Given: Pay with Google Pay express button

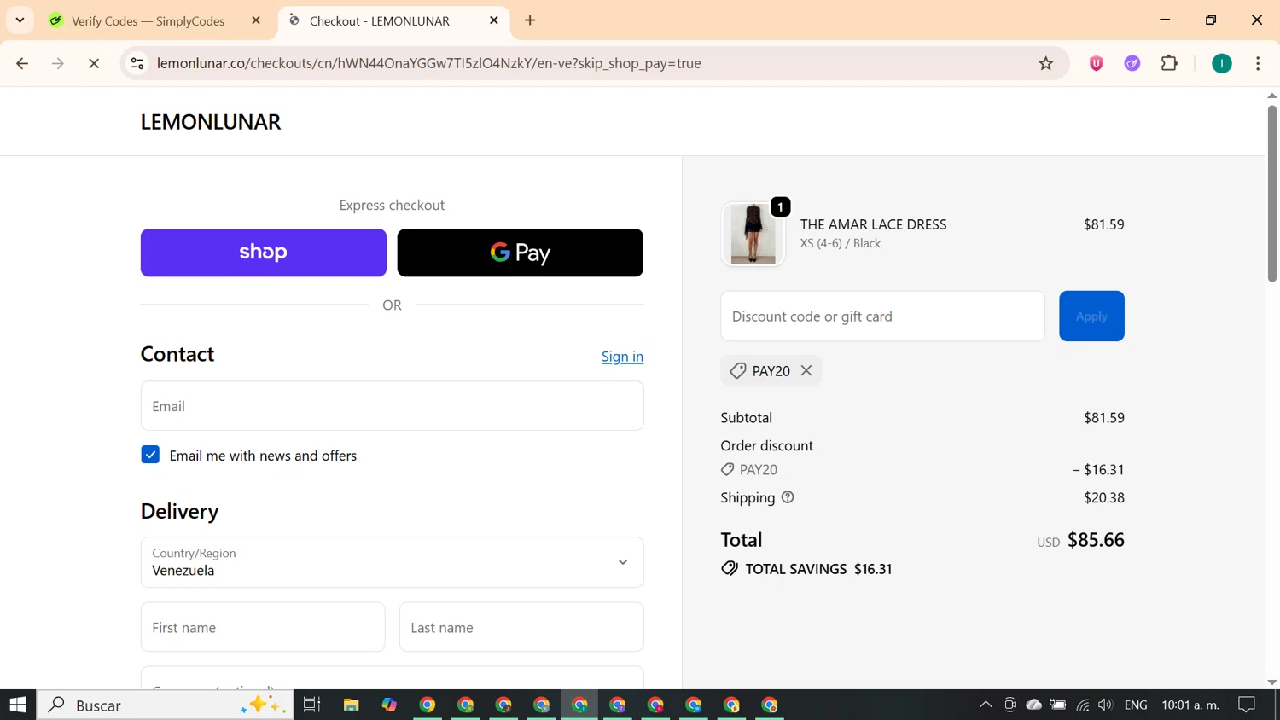Looking at the screenshot, I should click(521, 253).
